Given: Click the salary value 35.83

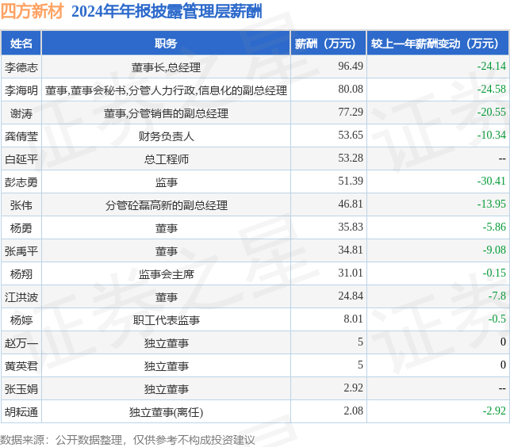Looking at the screenshot, I should 351,227.
